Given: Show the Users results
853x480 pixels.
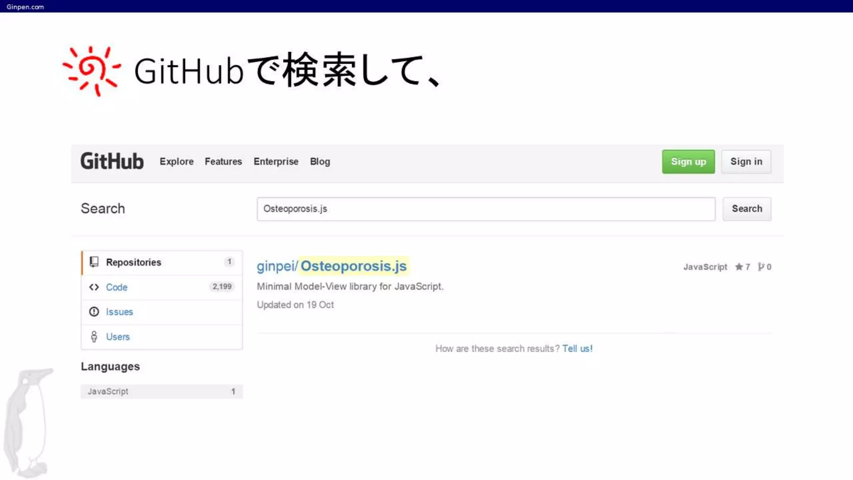Looking at the screenshot, I should tap(162, 337).
